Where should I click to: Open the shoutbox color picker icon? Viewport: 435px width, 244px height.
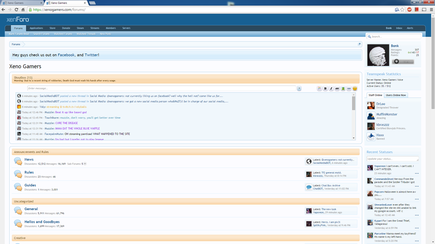[319, 88]
